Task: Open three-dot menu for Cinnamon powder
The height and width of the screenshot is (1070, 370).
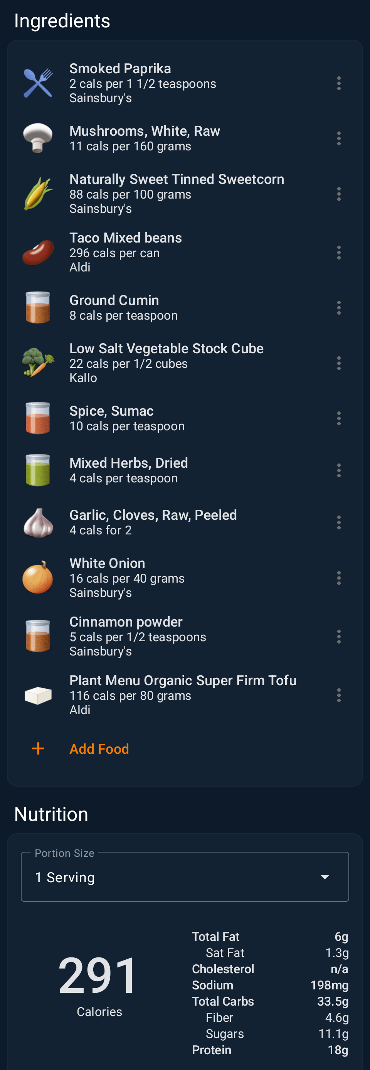Action: [x=339, y=637]
